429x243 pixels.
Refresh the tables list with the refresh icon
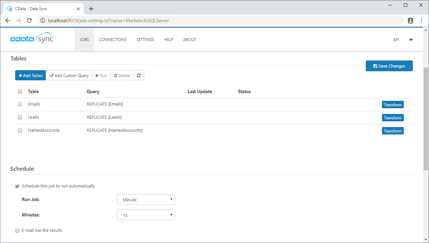tap(139, 75)
